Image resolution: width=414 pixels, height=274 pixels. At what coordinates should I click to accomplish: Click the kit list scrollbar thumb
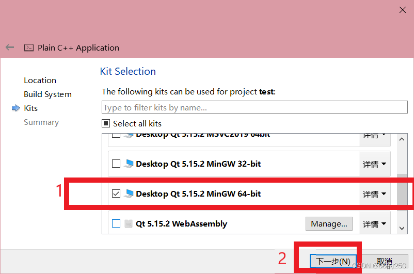coord(402,192)
